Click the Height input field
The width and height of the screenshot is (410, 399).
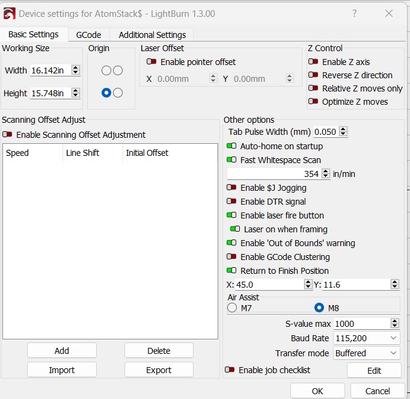tap(50, 93)
